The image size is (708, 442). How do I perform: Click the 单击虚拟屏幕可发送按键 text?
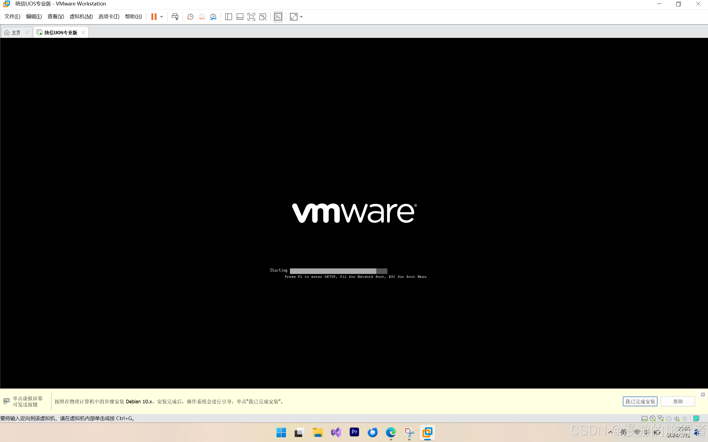[x=28, y=401]
